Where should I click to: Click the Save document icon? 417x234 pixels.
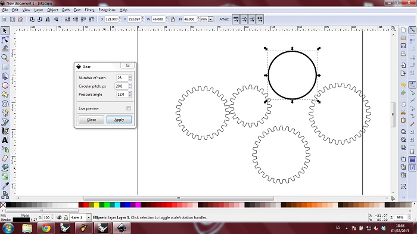pos(403,46)
